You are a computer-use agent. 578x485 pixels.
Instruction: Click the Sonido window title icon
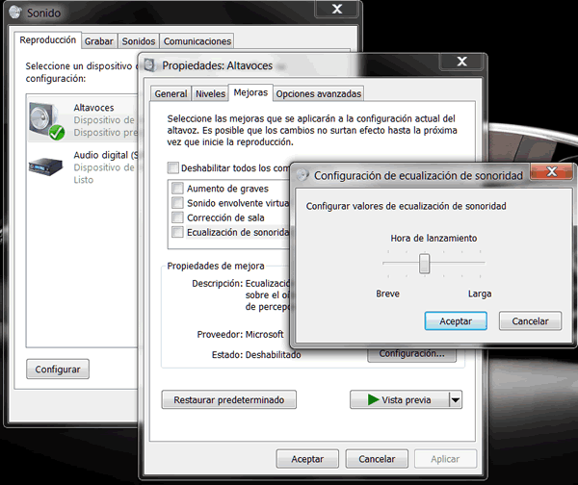pos(15,13)
